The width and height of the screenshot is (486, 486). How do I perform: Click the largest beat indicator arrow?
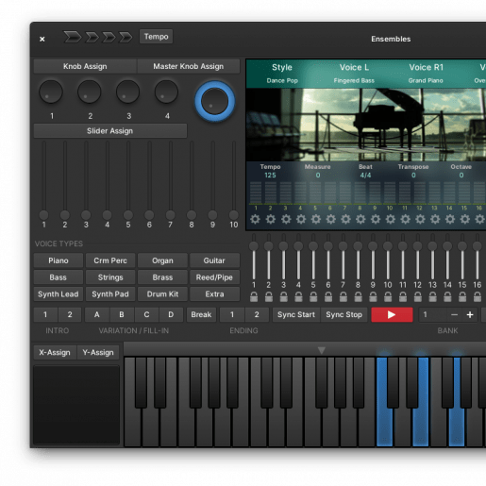[72, 37]
